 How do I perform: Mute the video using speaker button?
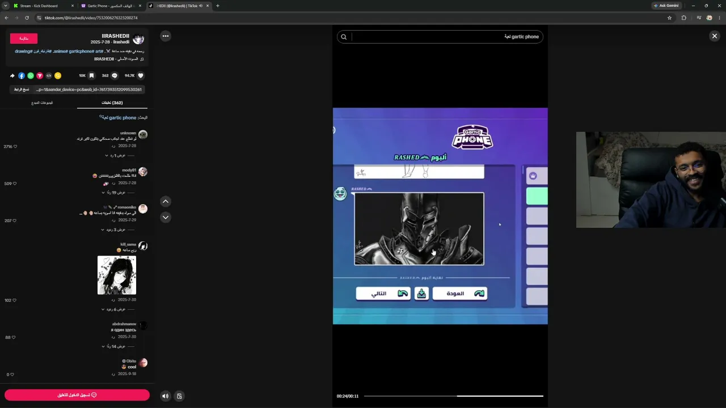[165, 396]
